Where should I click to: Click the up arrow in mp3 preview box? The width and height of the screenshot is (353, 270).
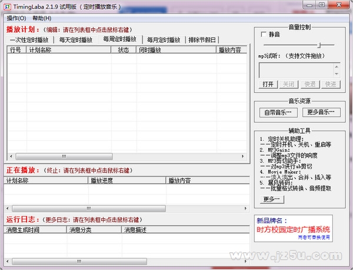coord(337,67)
